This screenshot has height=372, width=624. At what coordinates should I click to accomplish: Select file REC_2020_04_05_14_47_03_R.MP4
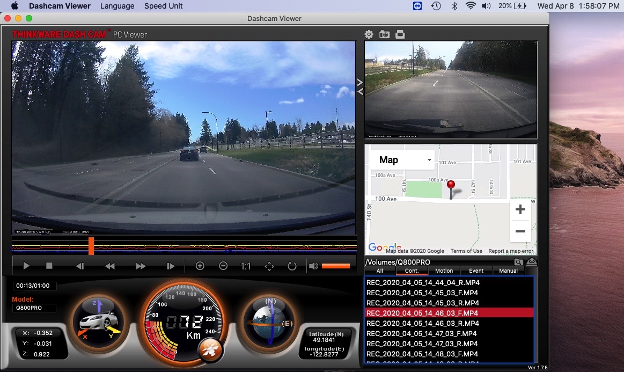coord(449,344)
